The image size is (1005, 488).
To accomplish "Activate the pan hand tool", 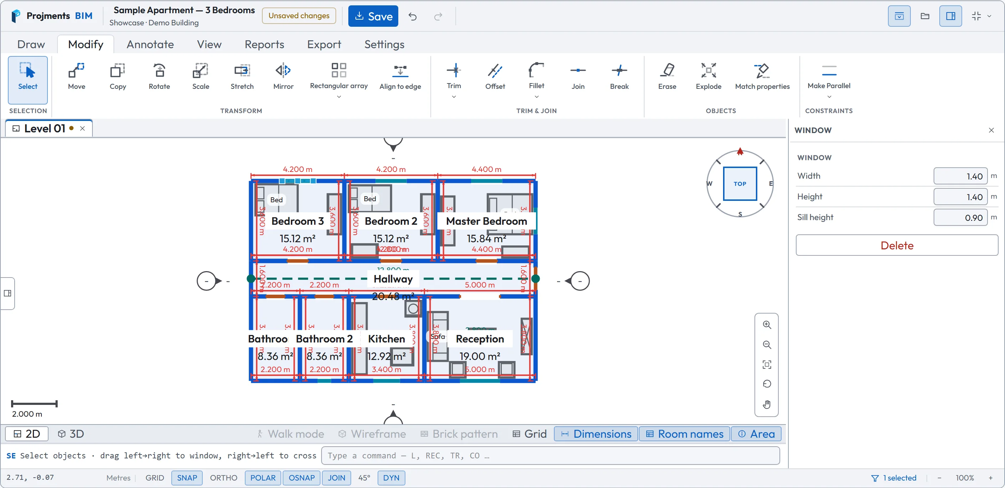I will click(x=767, y=405).
